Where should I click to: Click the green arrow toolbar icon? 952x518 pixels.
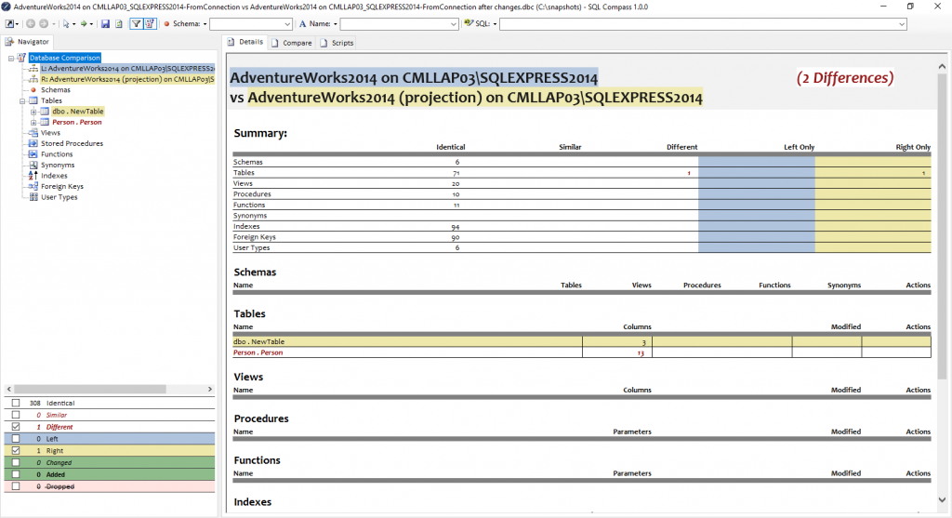pos(84,23)
